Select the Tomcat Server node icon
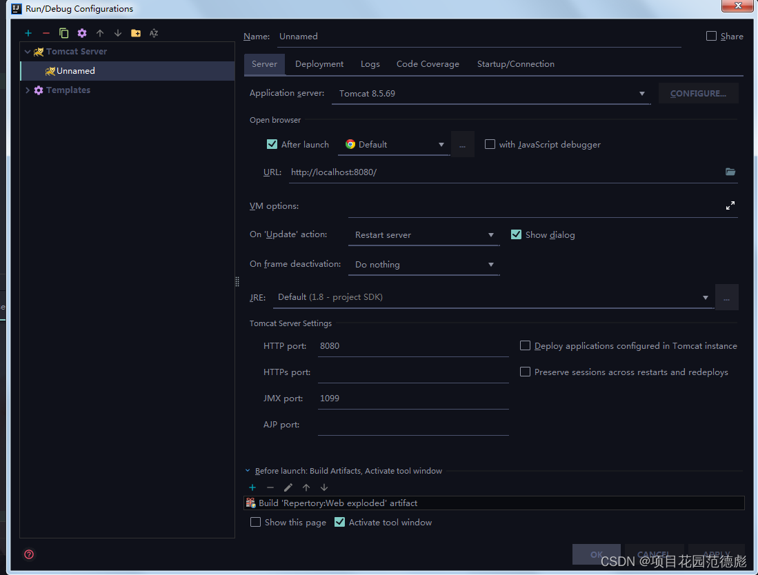 [39, 52]
